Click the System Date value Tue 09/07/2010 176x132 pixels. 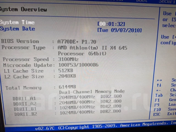point(120,30)
